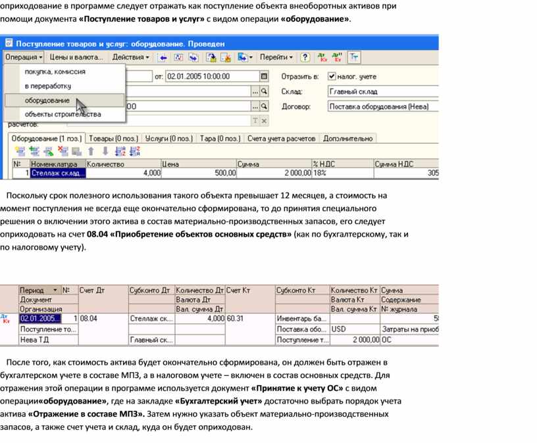Toggle the 'налог. учете' checkbox
Image resolution: width=537 pixels, height=443 pixels.
pyautogui.click(x=332, y=76)
